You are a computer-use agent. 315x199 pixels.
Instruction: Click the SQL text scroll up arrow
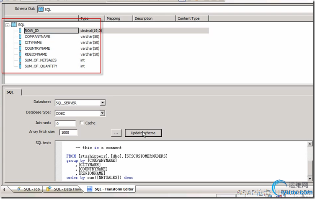[x=310, y=144]
